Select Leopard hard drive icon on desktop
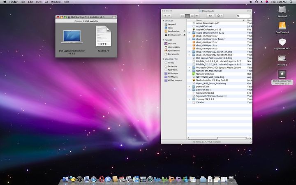296x185 pixels. 282,9
